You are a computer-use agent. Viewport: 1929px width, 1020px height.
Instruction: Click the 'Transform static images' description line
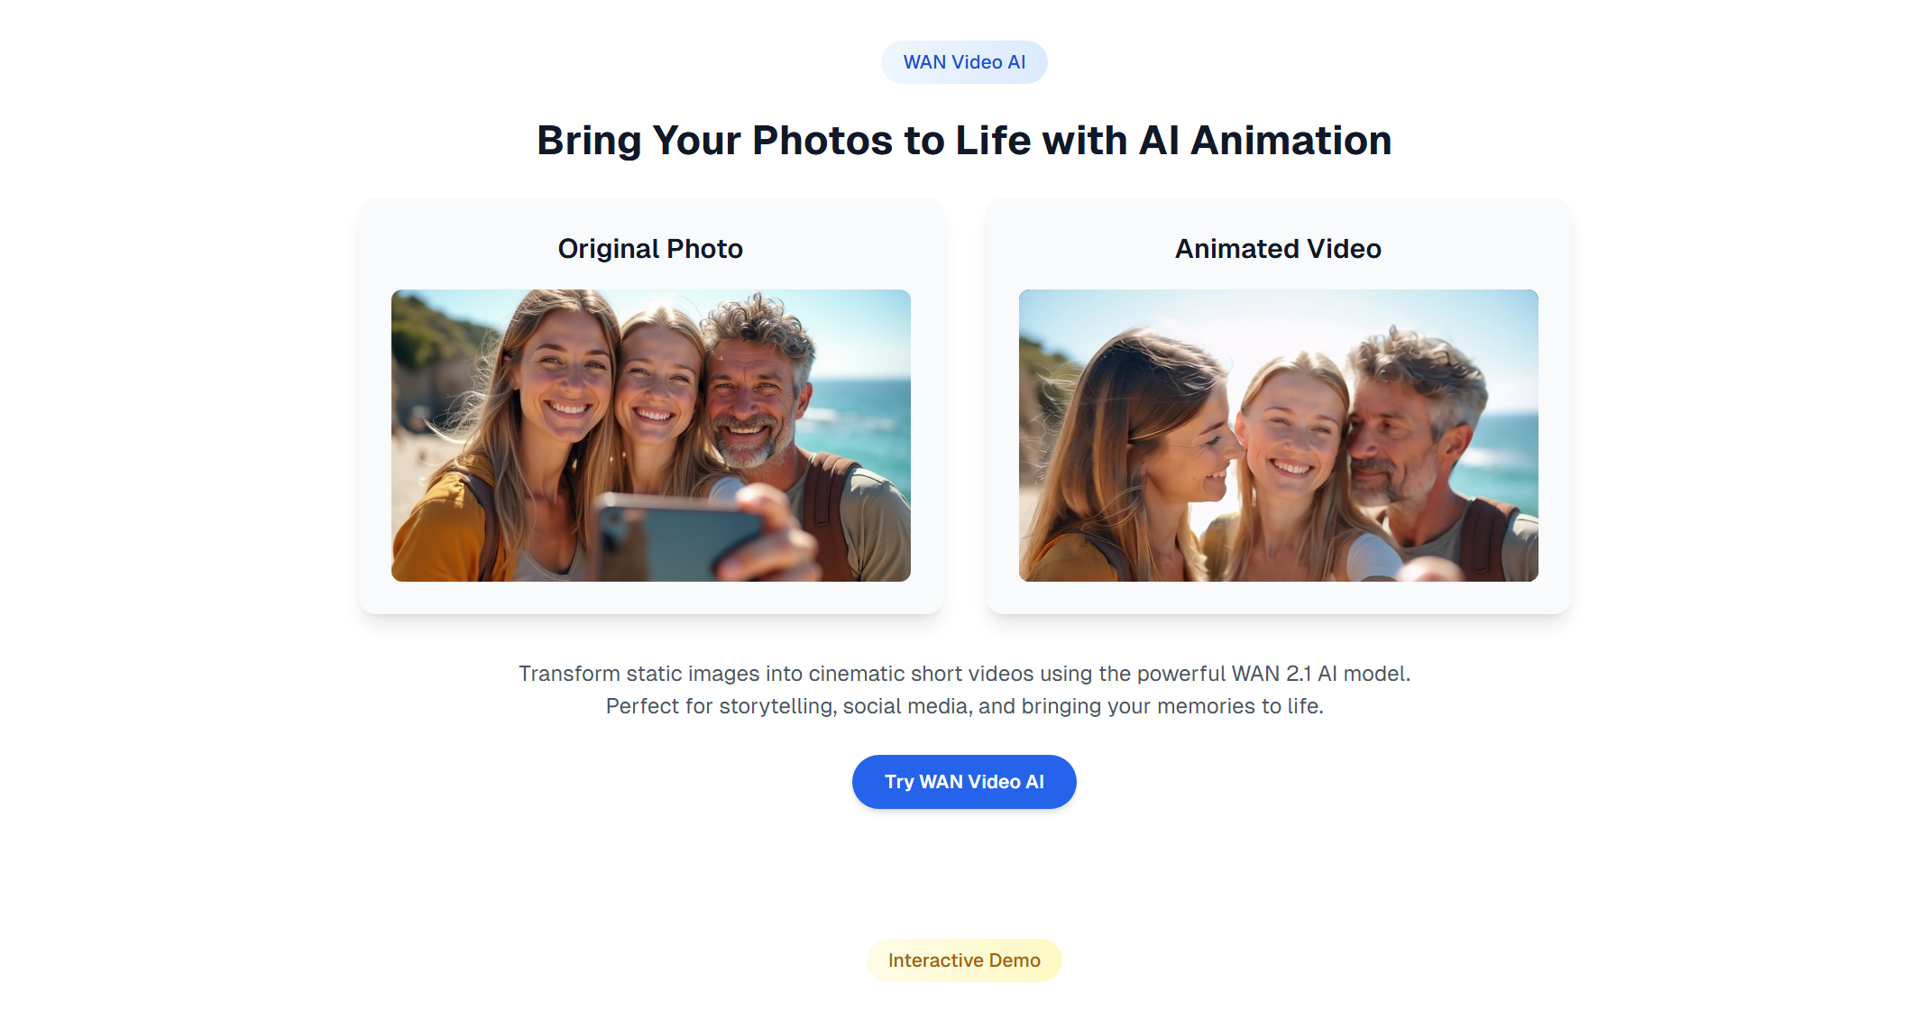click(x=964, y=674)
